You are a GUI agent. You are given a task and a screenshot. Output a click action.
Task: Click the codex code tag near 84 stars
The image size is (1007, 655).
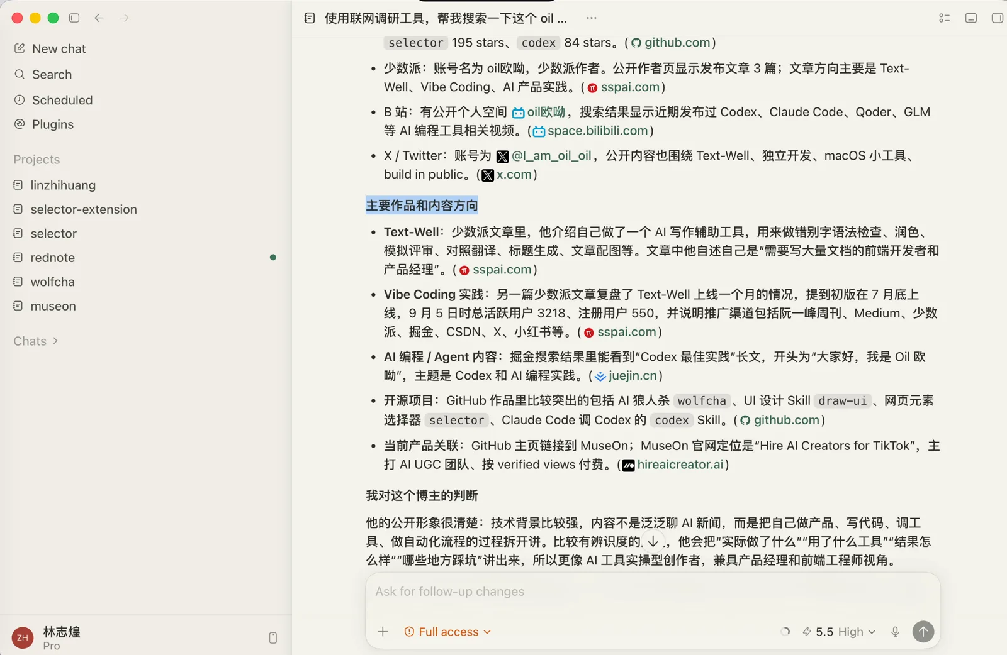coord(539,43)
